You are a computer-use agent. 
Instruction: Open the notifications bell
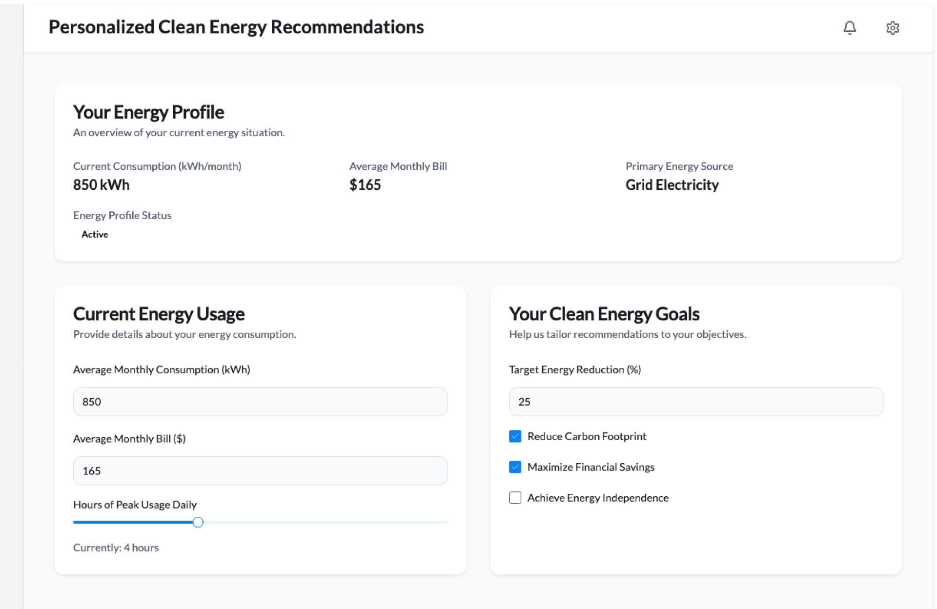[x=850, y=28]
